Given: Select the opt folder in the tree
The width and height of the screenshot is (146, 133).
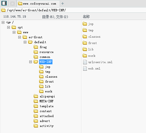Looking at the screenshot, I should (20, 28).
